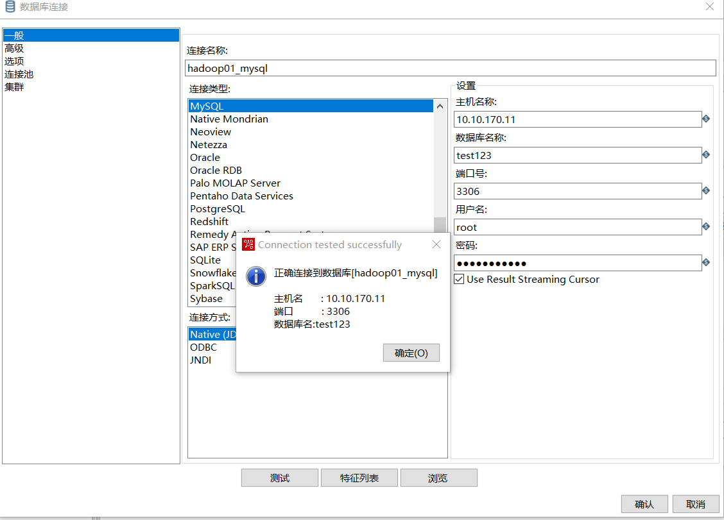Click variable diamond icon beside 数据库名称 field
Viewport: 724px width, 520px height.
click(706, 155)
